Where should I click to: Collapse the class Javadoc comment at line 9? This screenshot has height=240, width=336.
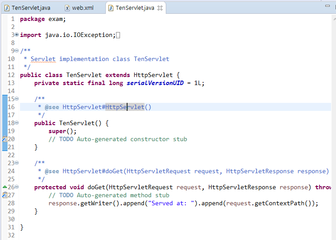coord(17,51)
